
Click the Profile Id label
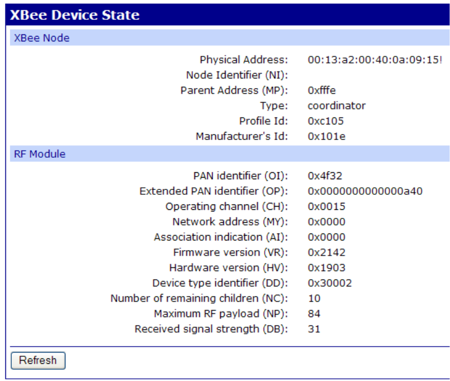click(264, 121)
